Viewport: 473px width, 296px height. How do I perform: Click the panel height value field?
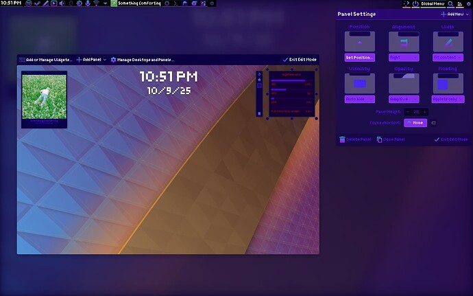point(416,112)
